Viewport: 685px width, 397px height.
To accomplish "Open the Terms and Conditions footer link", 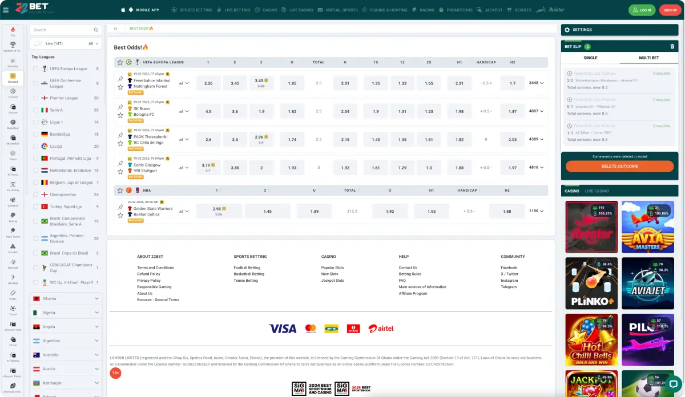I will [155, 268].
